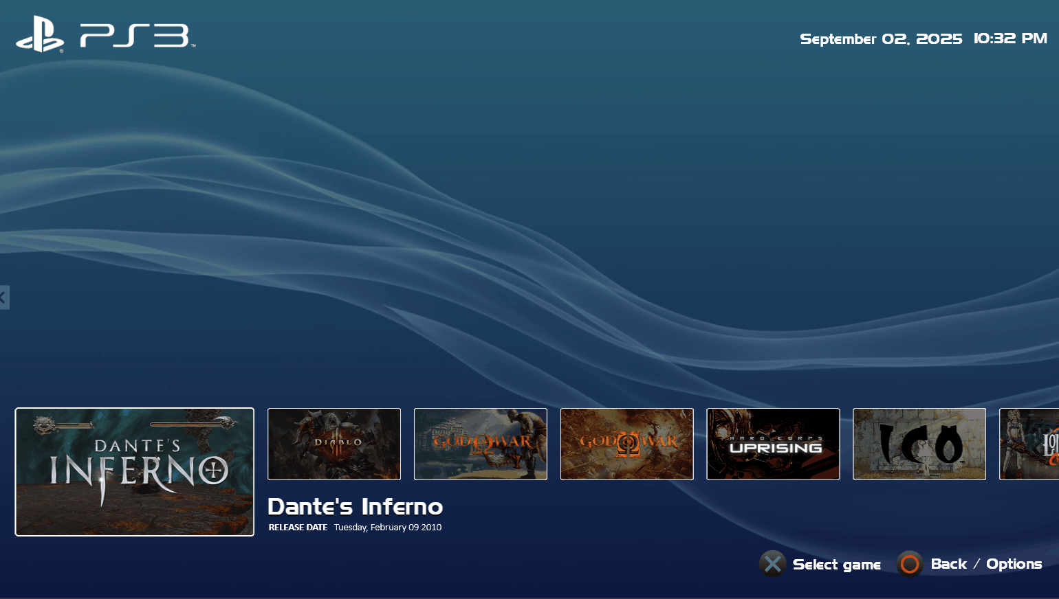Click the PS3 wordmark logo
The width and height of the screenshot is (1059, 599).
pos(136,36)
